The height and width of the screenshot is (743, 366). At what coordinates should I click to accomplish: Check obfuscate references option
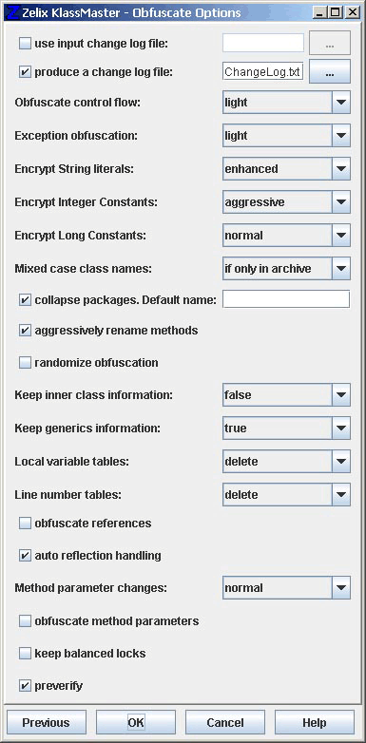(x=25, y=524)
